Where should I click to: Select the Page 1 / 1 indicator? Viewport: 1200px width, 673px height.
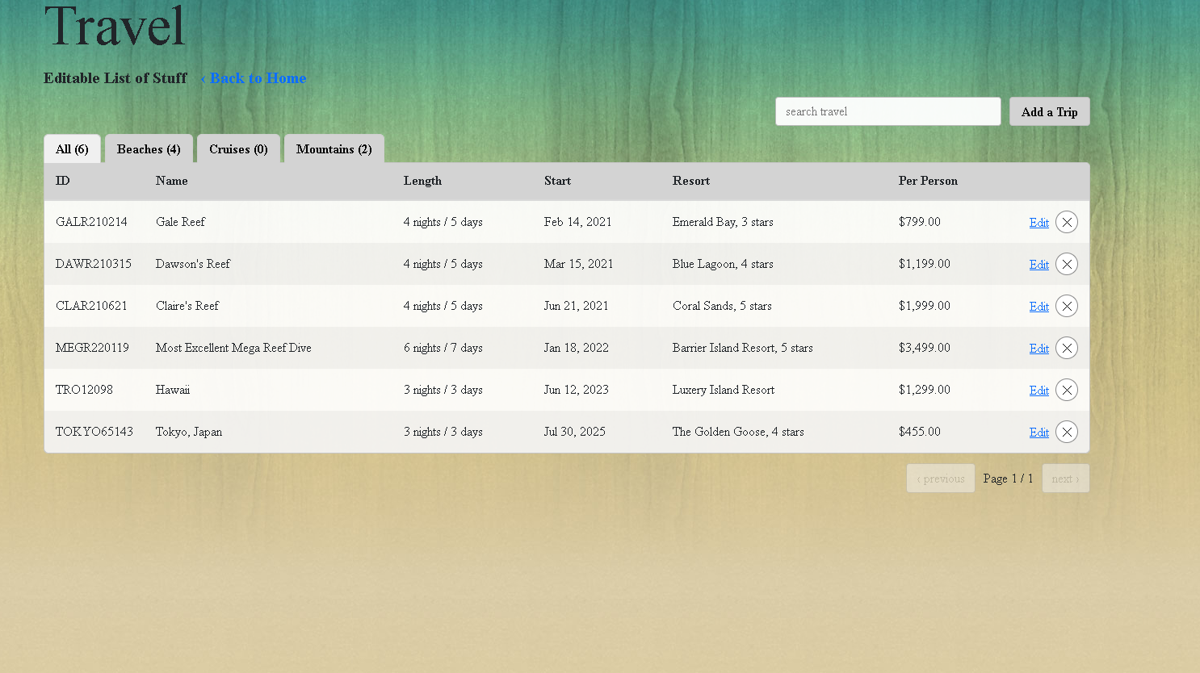(x=1008, y=479)
